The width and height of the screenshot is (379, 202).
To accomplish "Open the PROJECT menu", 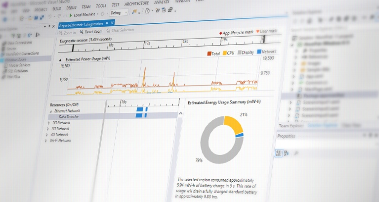I will (41, 10).
